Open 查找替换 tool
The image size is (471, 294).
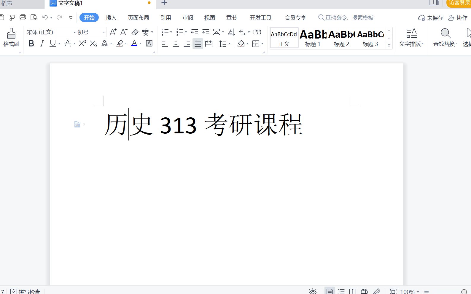pyautogui.click(x=445, y=37)
